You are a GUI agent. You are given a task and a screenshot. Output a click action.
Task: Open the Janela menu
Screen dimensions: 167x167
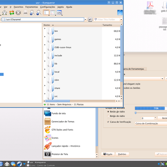pos(61,7)
